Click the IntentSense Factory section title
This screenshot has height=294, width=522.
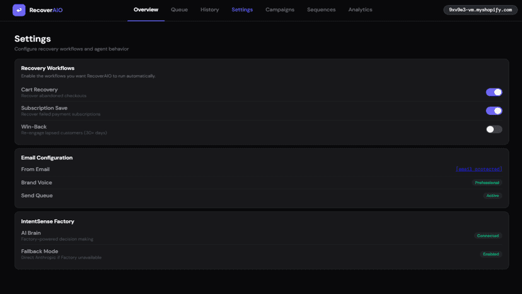[48, 221]
